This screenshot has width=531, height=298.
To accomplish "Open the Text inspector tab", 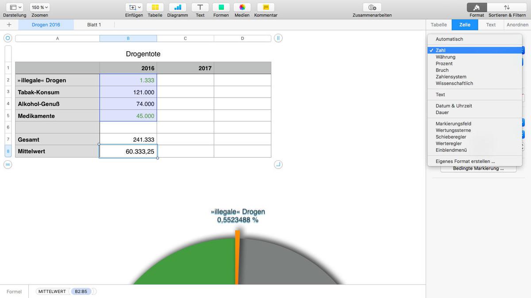I will coord(491,25).
